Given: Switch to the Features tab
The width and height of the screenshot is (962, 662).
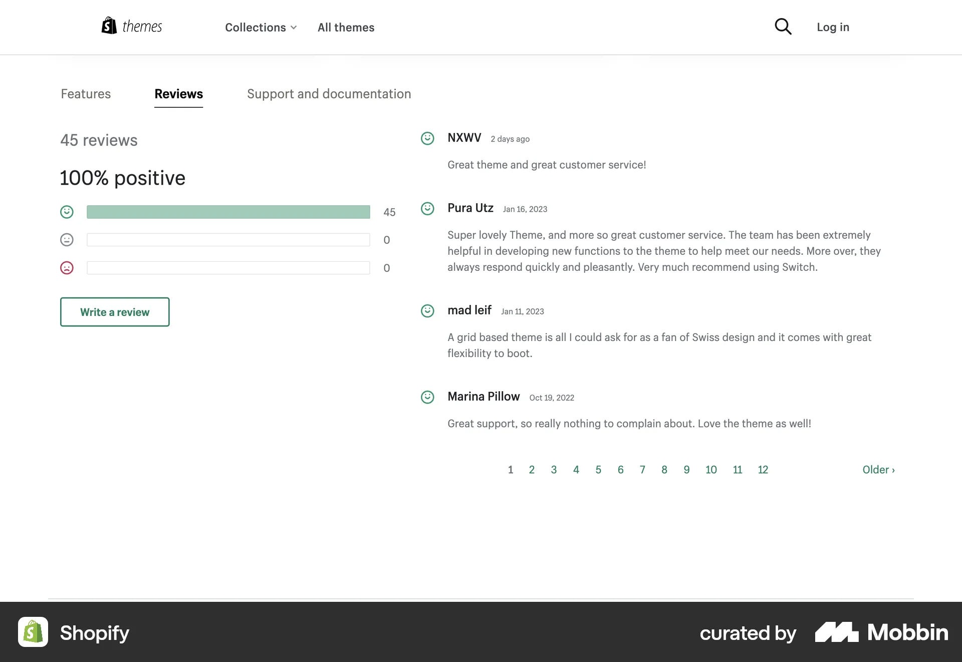Looking at the screenshot, I should click(85, 94).
